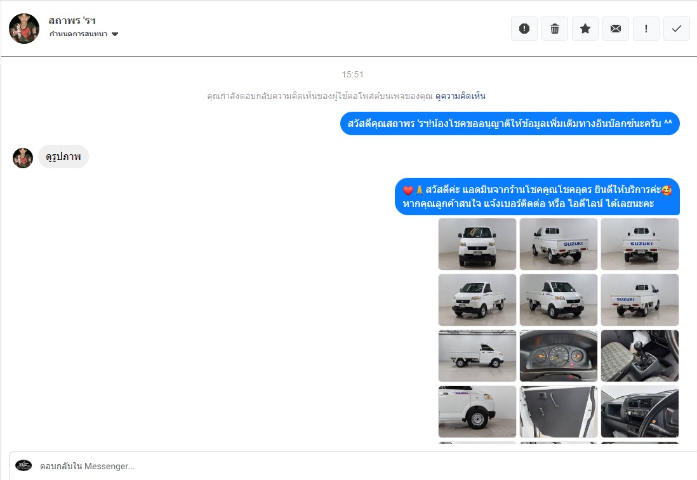Open สถาพร's profile picture in the header
This screenshot has height=480, width=697.
point(24,29)
